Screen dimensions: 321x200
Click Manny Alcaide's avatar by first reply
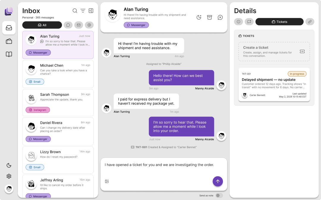point(221,85)
